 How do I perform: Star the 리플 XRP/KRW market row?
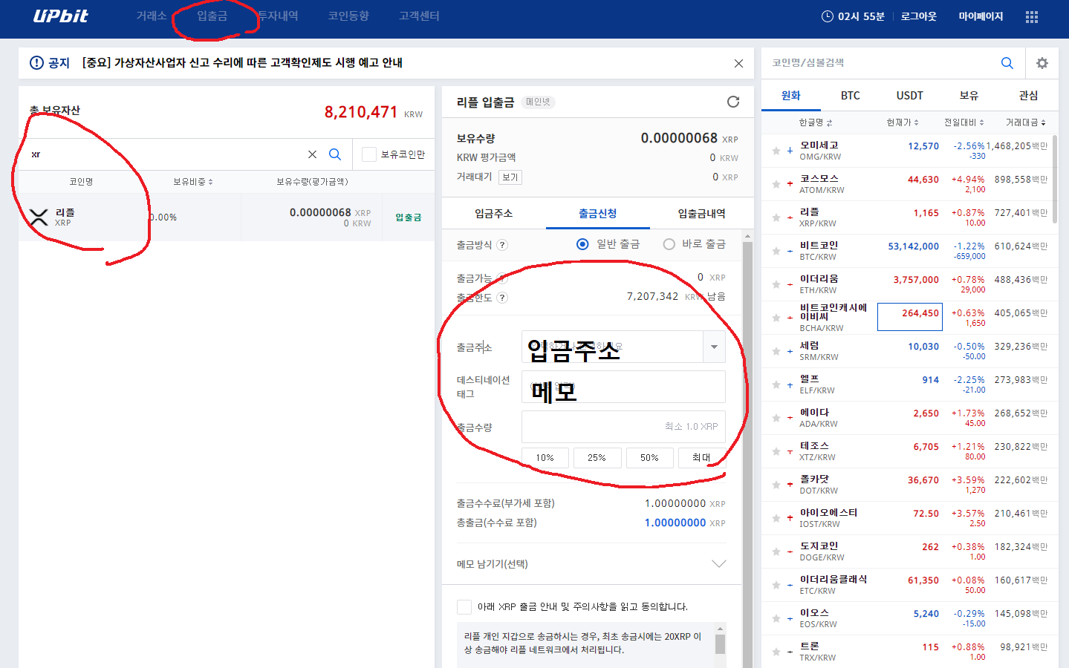point(776,217)
